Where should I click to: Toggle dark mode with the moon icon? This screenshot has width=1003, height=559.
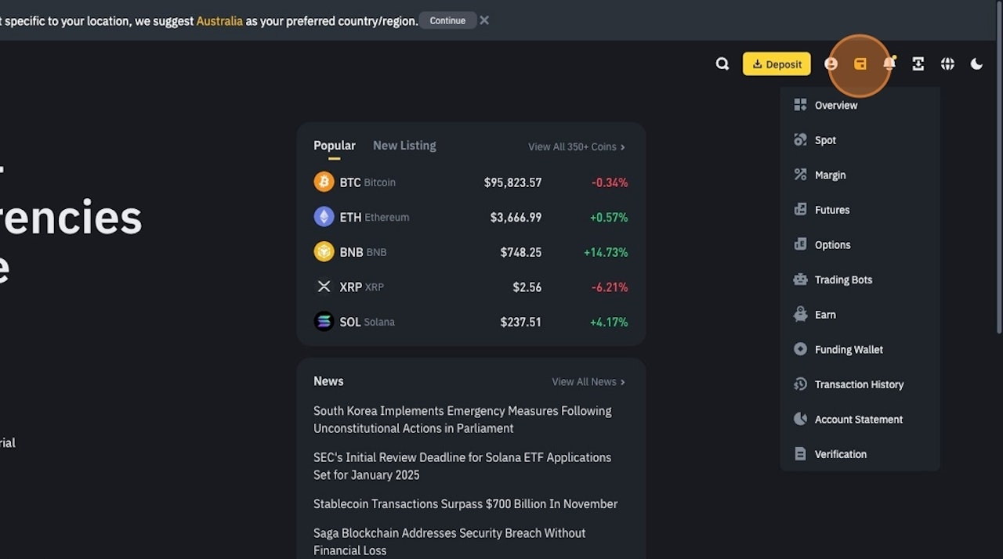(x=976, y=63)
